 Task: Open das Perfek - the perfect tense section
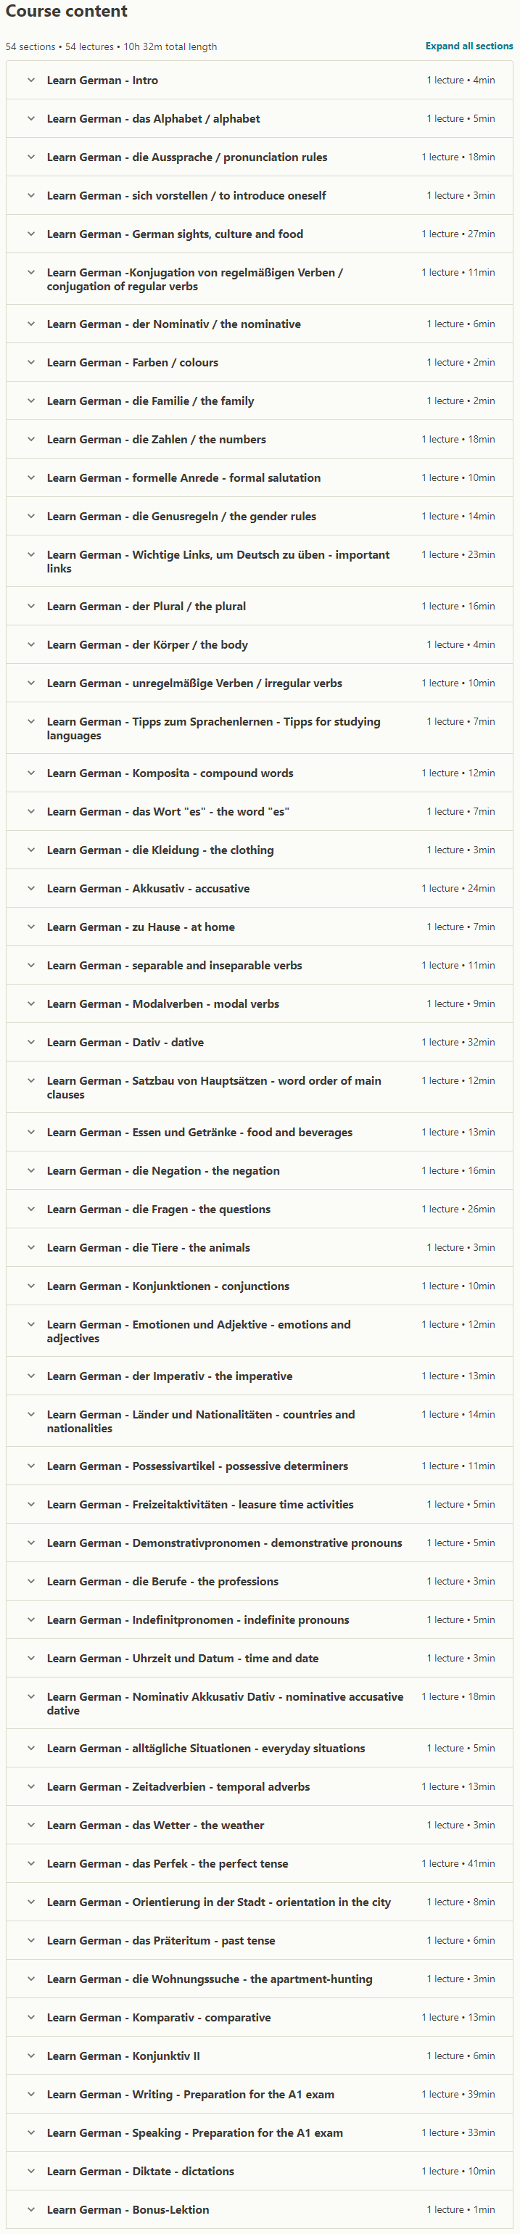tap(259, 1864)
